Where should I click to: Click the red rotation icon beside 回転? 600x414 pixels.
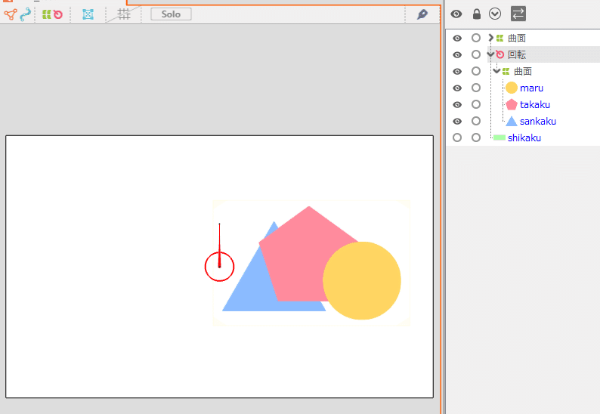(499, 54)
